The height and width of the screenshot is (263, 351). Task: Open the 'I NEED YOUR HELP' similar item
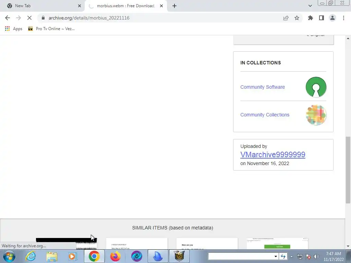coord(137,243)
